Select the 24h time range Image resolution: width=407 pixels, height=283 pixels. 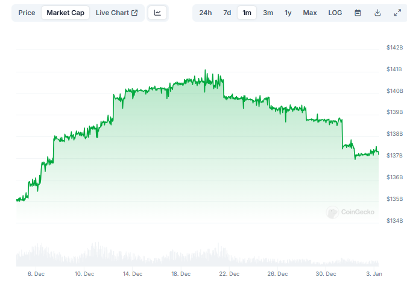click(206, 13)
